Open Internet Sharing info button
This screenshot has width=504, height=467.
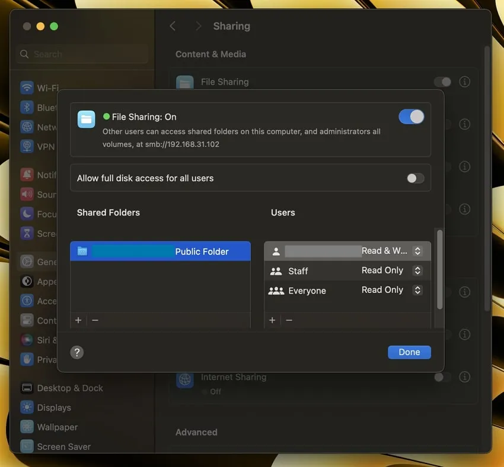465,377
